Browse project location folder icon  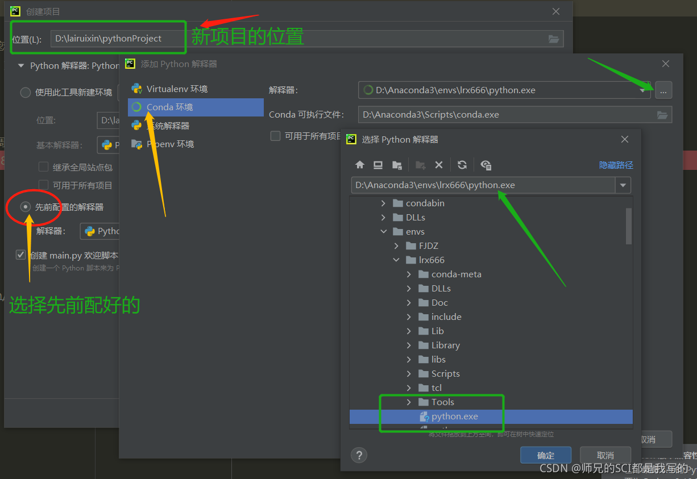pos(554,39)
